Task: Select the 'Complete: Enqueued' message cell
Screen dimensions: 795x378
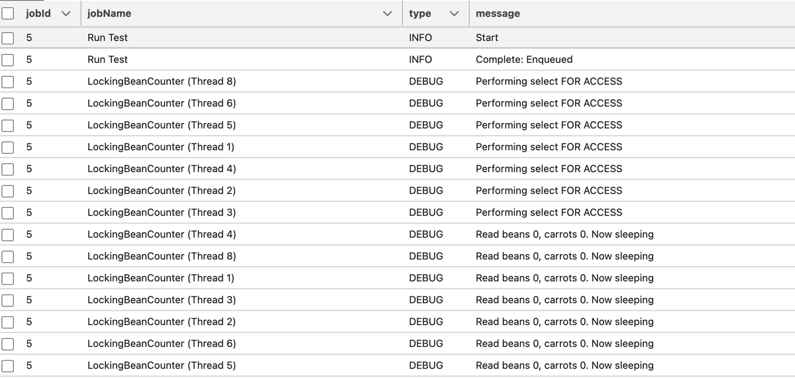Action: click(x=524, y=60)
